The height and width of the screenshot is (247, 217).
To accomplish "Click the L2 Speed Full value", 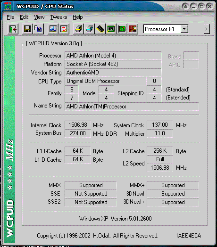I will 160,159.
